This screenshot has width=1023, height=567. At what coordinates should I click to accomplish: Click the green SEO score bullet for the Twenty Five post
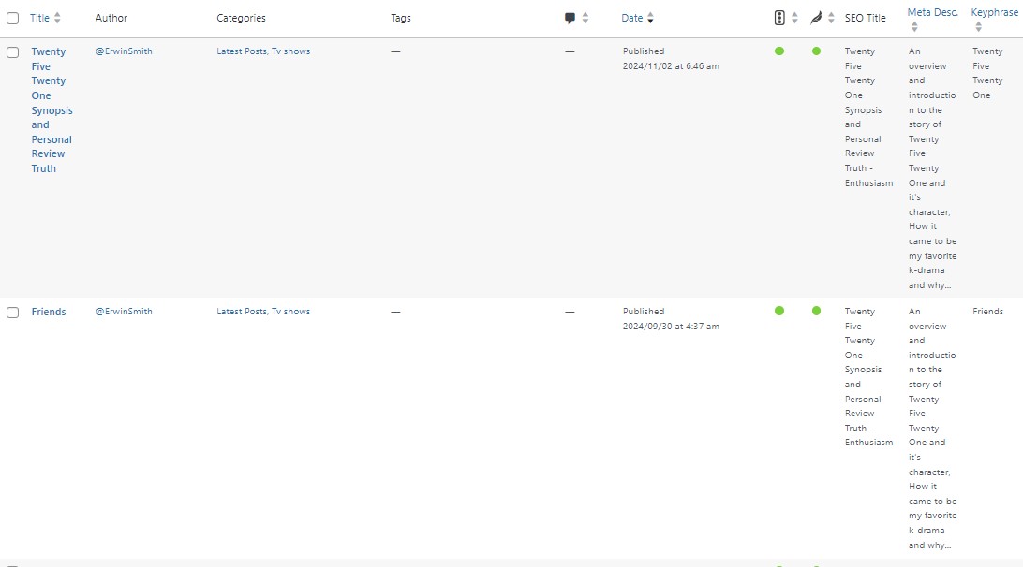(x=779, y=51)
